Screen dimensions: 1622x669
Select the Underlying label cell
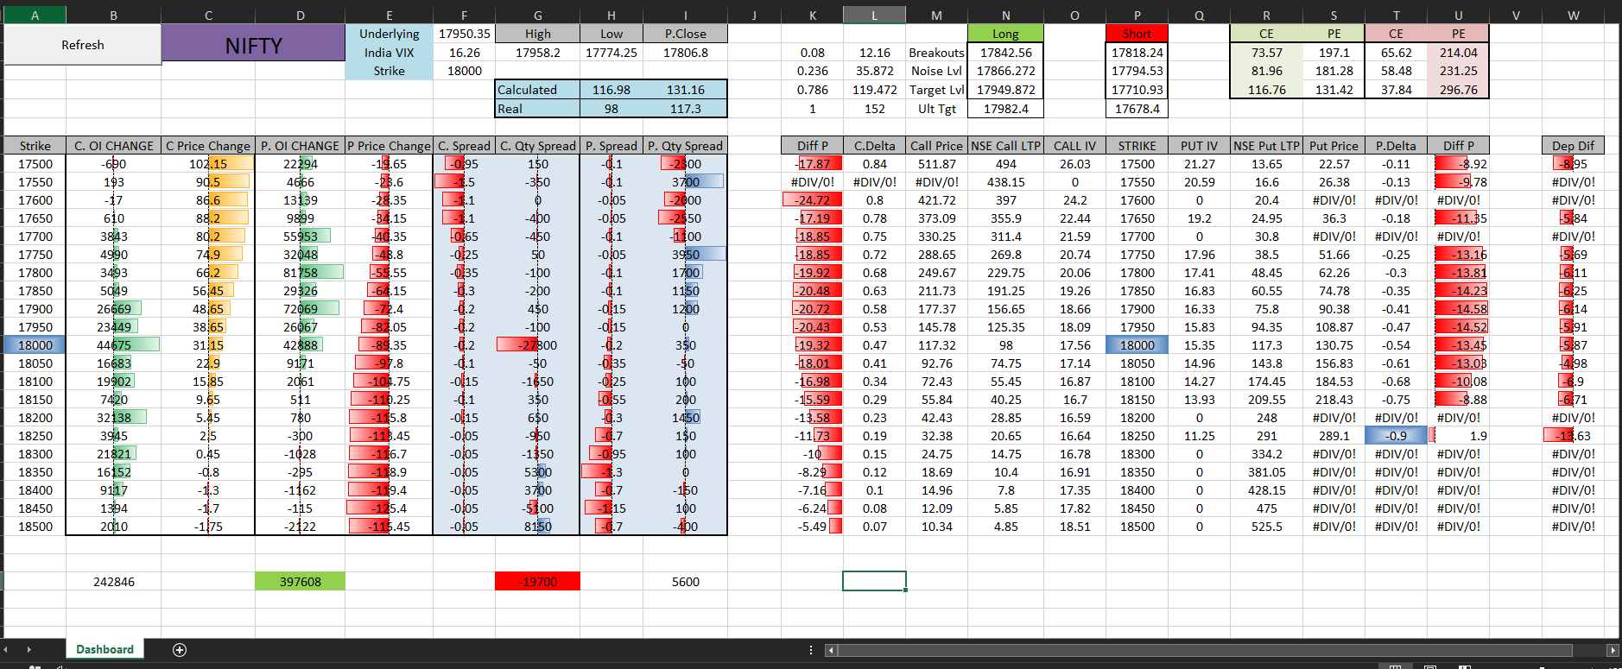coord(389,34)
